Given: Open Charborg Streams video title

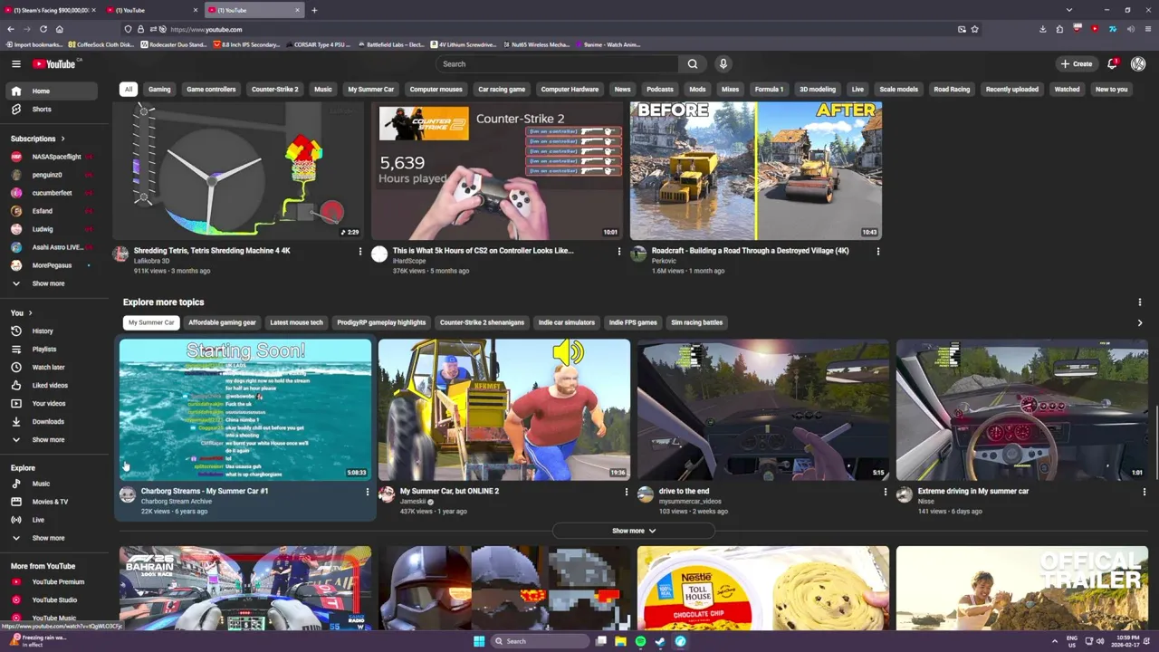Looking at the screenshot, I should (x=205, y=491).
